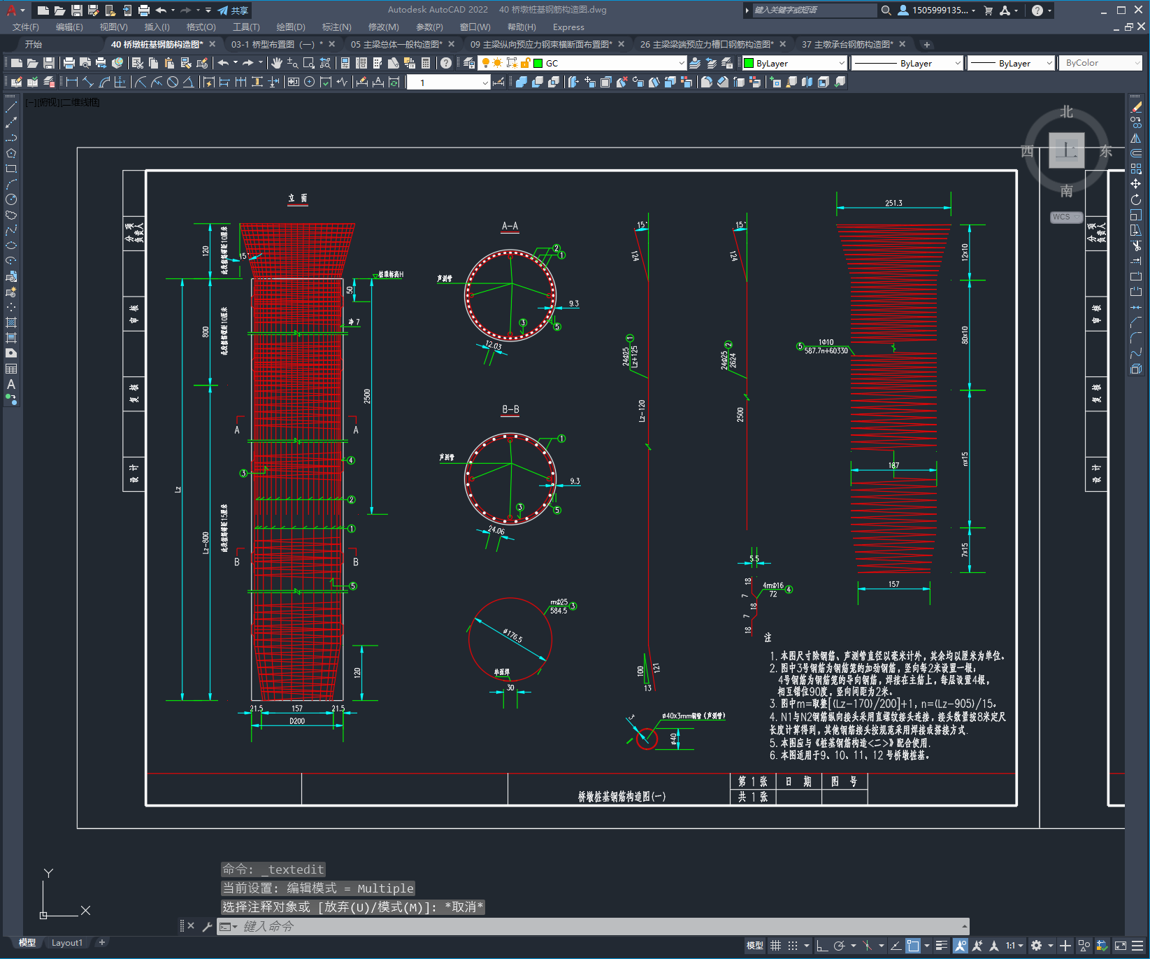Image resolution: width=1150 pixels, height=959 pixels.
Task: Switch to the Layout1 tab
Action: pyautogui.click(x=67, y=943)
